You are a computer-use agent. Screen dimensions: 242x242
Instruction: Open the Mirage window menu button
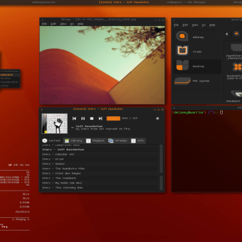point(42,20)
